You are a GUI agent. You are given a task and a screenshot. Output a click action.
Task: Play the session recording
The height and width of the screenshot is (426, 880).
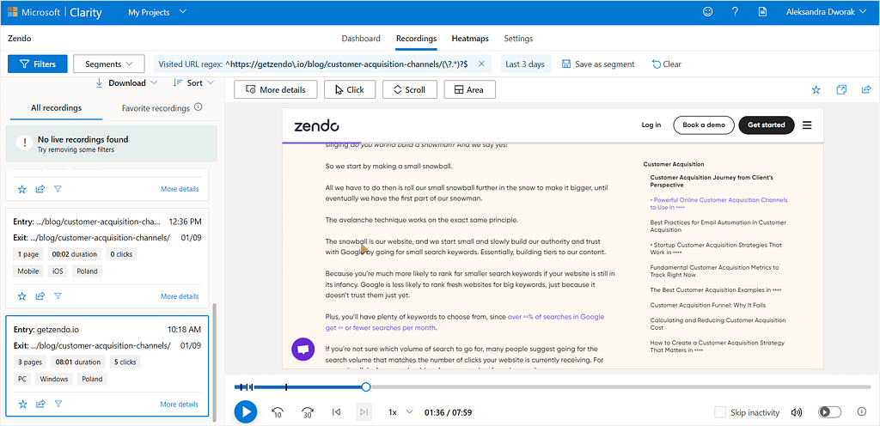[245, 412]
